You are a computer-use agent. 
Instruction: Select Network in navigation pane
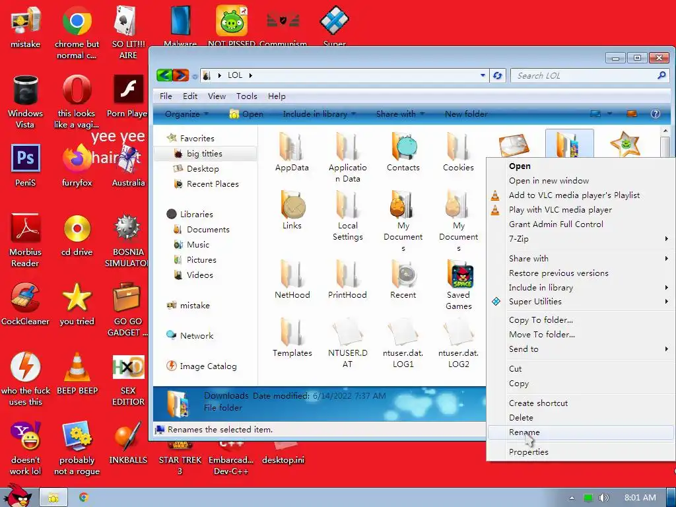[x=190, y=335]
